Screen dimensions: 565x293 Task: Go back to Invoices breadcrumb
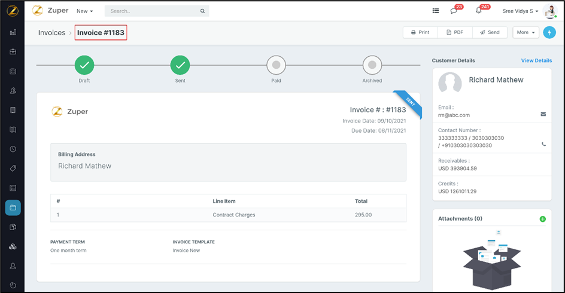[x=52, y=33]
